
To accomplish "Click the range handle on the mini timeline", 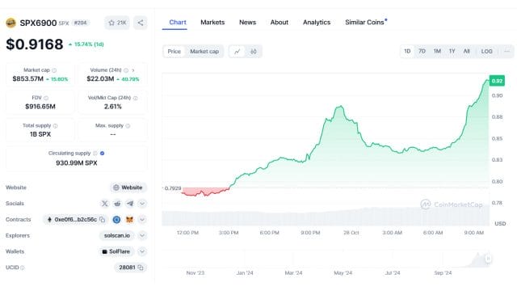I will [x=488, y=259].
